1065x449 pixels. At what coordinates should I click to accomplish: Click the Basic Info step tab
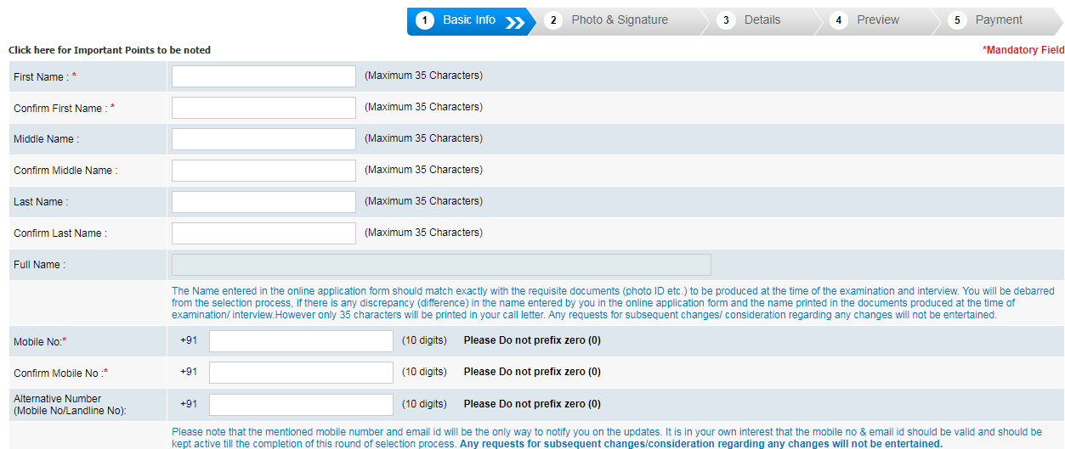[x=468, y=20]
